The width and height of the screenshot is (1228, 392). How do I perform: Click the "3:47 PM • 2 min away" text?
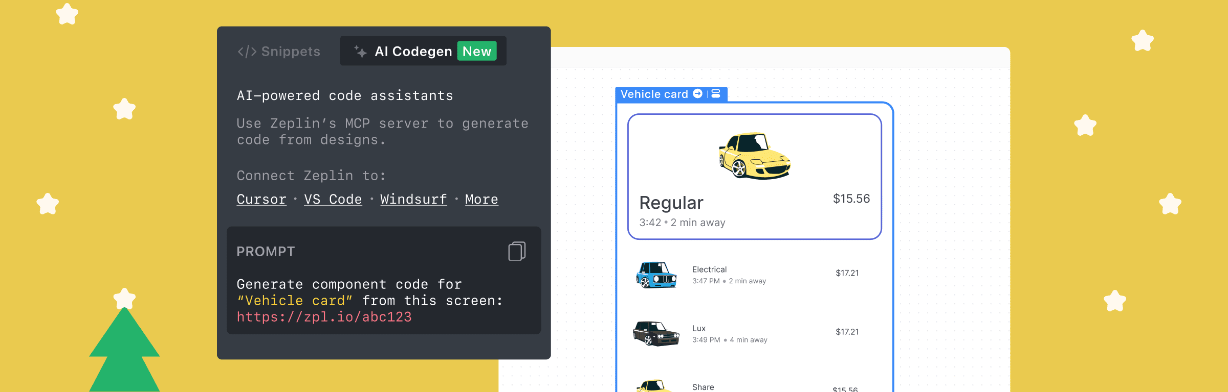729,281
